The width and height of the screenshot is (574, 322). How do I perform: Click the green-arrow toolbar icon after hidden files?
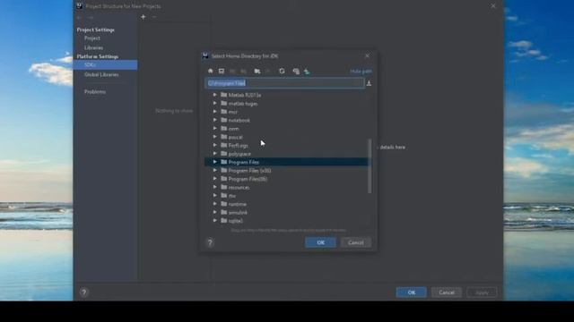(x=307, y=72)
